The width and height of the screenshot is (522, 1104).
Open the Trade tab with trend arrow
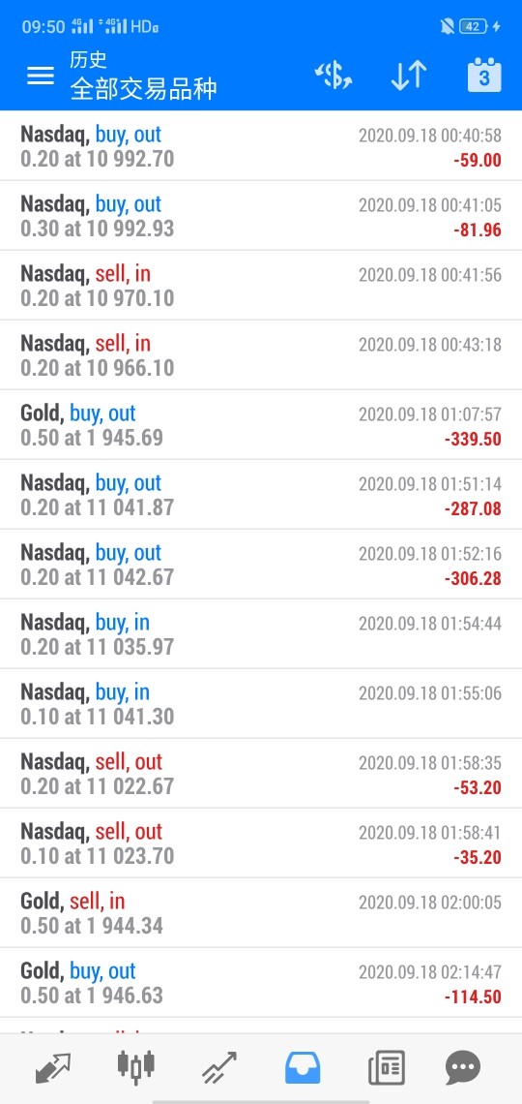219,1067
